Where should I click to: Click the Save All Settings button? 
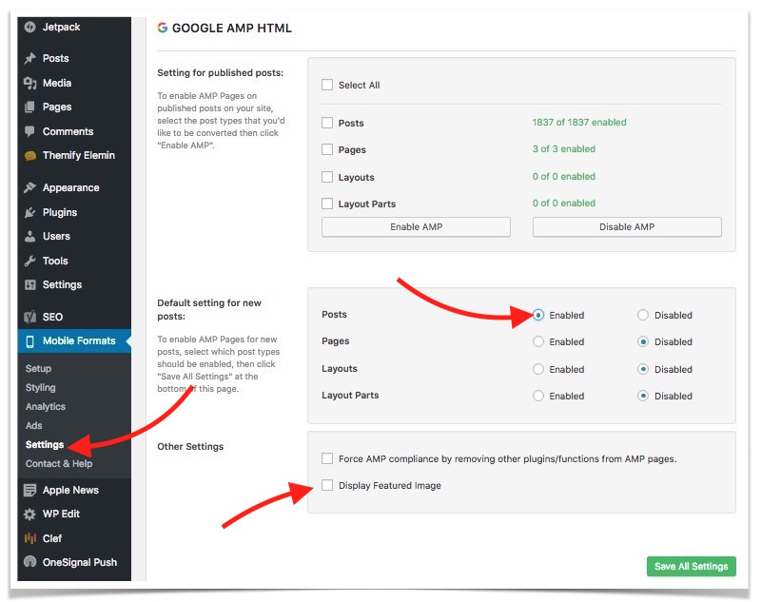click(x=691, y=567)
